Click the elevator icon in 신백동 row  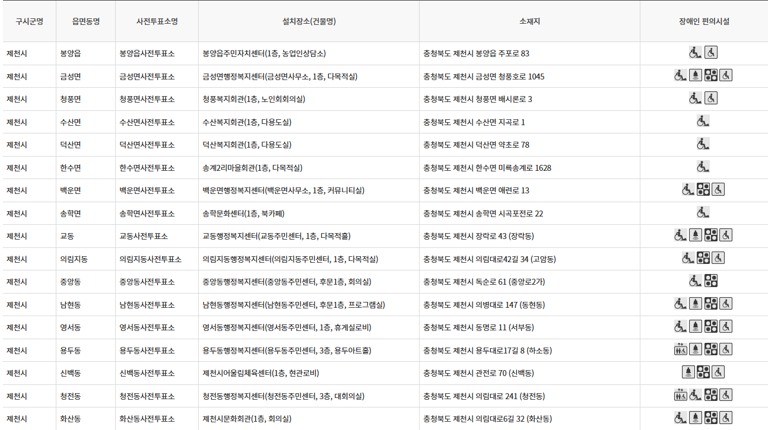pyautogui.click(x=688, y=372)
